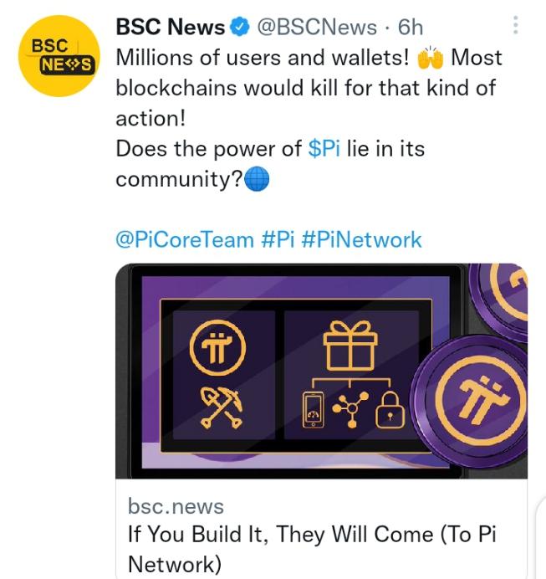Image resolution: width=546 pixels, height=579 pixels.
Task: Click the BSC News display name
Action: click(171, 28)
